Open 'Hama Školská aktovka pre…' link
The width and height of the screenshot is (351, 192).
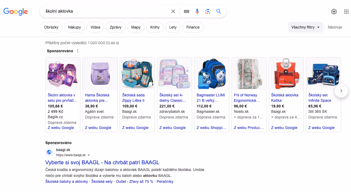point(97,98)
